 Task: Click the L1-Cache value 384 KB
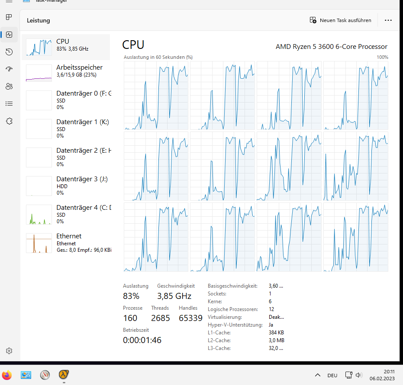pos(276,333)
